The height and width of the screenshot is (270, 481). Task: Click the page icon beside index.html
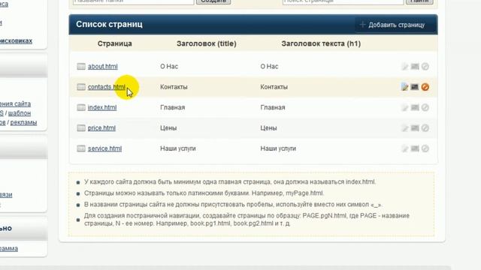click(x=81, y=107)
